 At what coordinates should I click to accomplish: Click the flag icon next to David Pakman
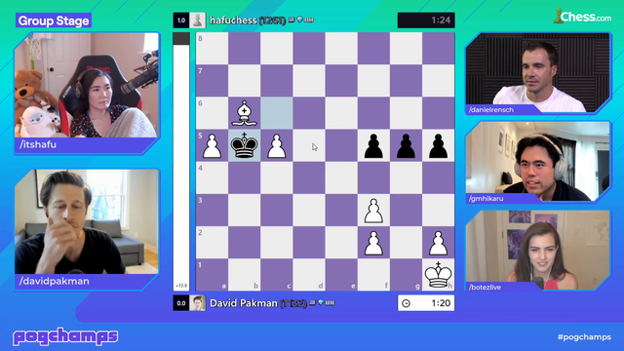point(312,302)
